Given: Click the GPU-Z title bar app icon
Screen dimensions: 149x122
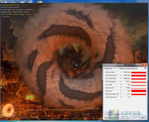Looking at the screenshot, I should 104,65.
